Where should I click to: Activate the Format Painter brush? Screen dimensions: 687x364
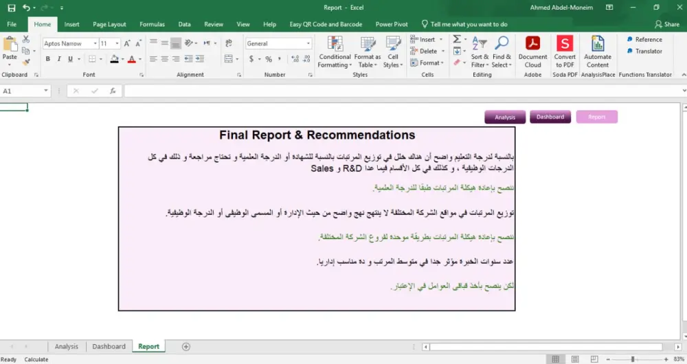coord(26,62)
